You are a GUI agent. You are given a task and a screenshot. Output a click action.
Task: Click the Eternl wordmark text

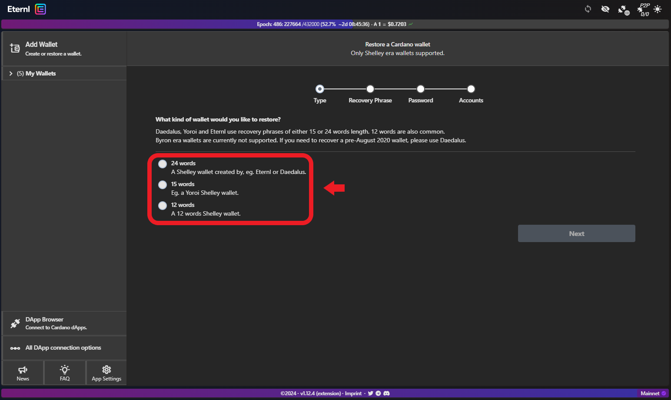point(19,9)
